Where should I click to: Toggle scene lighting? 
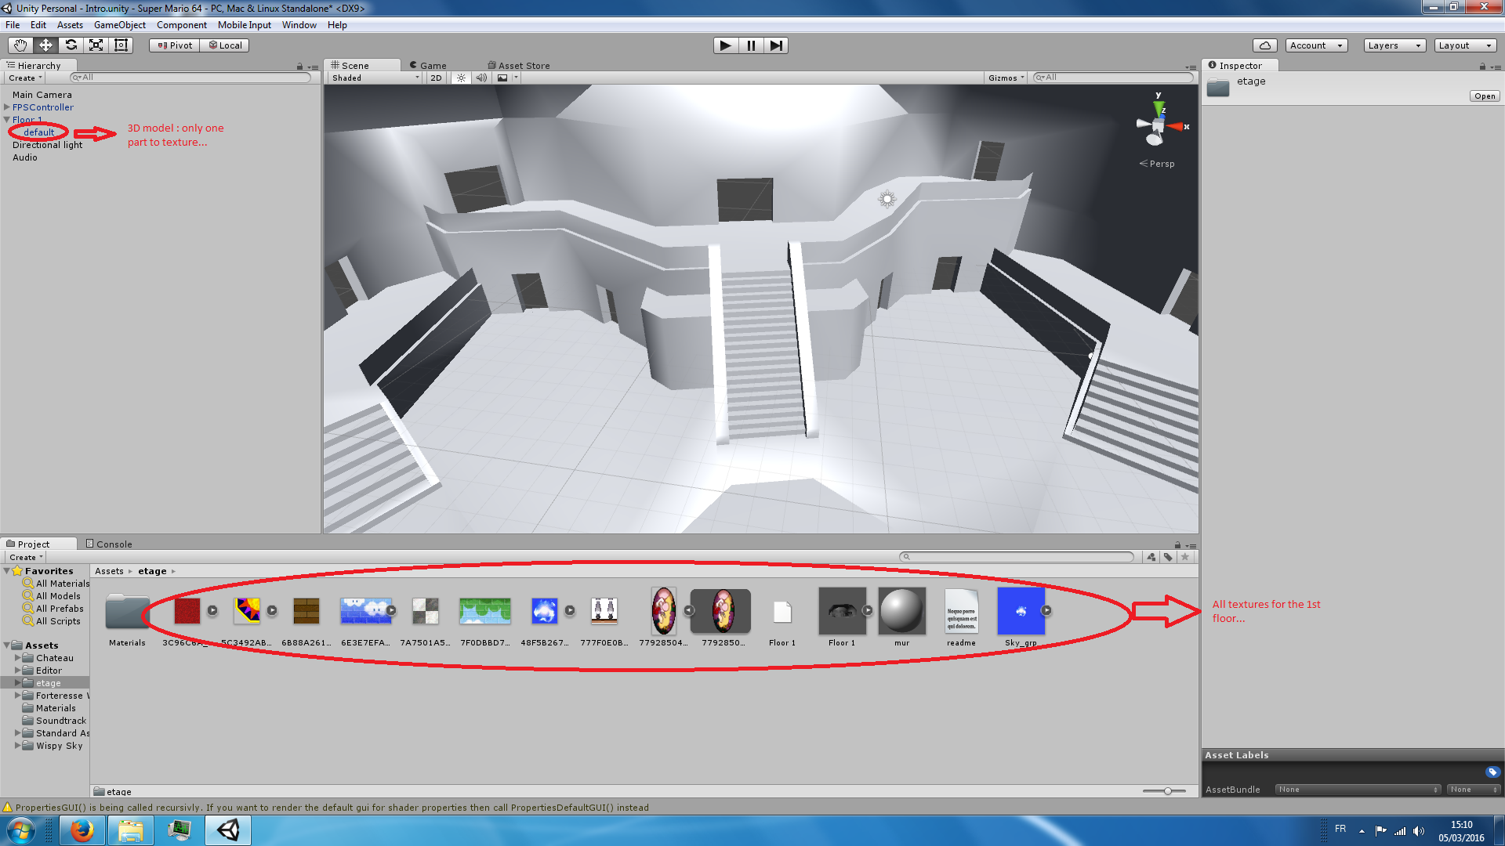click(x=461, y=78)
